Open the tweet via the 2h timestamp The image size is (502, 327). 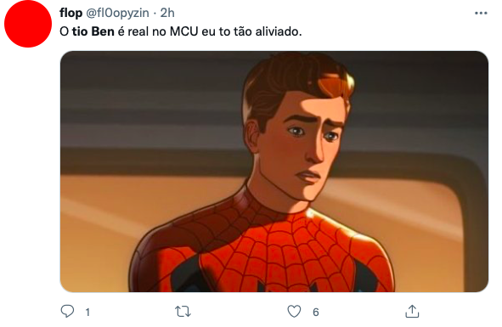(x=167, y=13)
